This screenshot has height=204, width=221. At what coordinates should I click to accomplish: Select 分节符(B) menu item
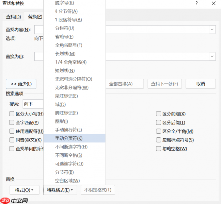(75, 172)
